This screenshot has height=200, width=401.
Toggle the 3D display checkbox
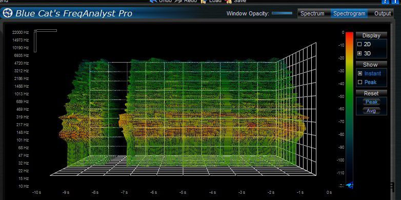coord(359,53)
